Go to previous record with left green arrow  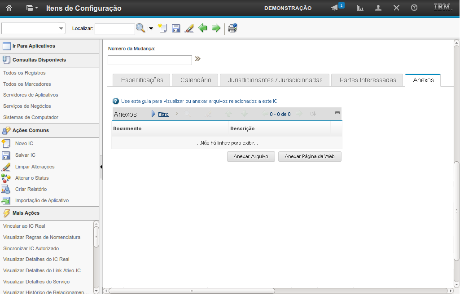(203, 28)
